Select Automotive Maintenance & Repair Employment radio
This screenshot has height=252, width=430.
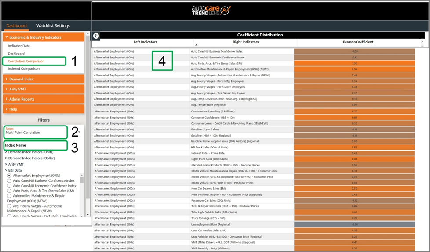[9, 196]
